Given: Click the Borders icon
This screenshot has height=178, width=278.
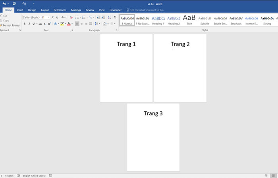Looking at the screenshot, I should click(111, 24).
